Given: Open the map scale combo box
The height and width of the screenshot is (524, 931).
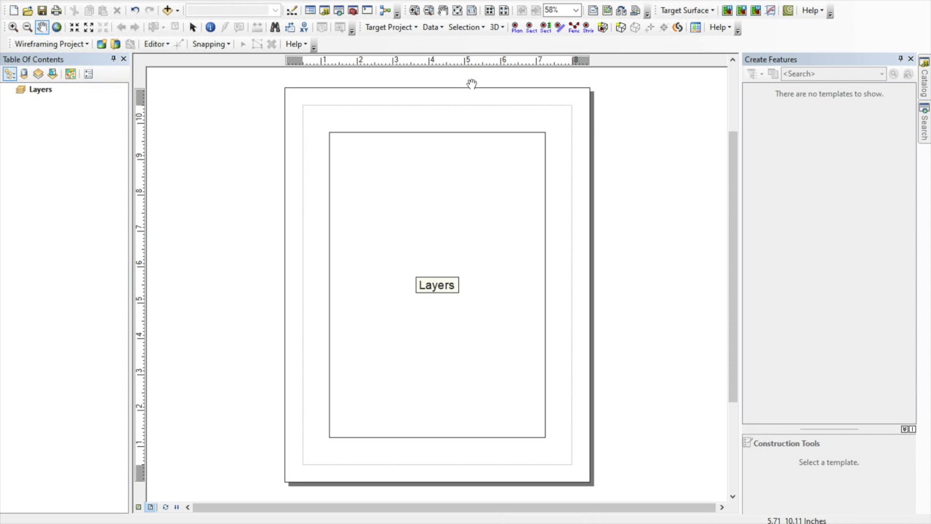Looking at the screenshot, I should [233, 10].
